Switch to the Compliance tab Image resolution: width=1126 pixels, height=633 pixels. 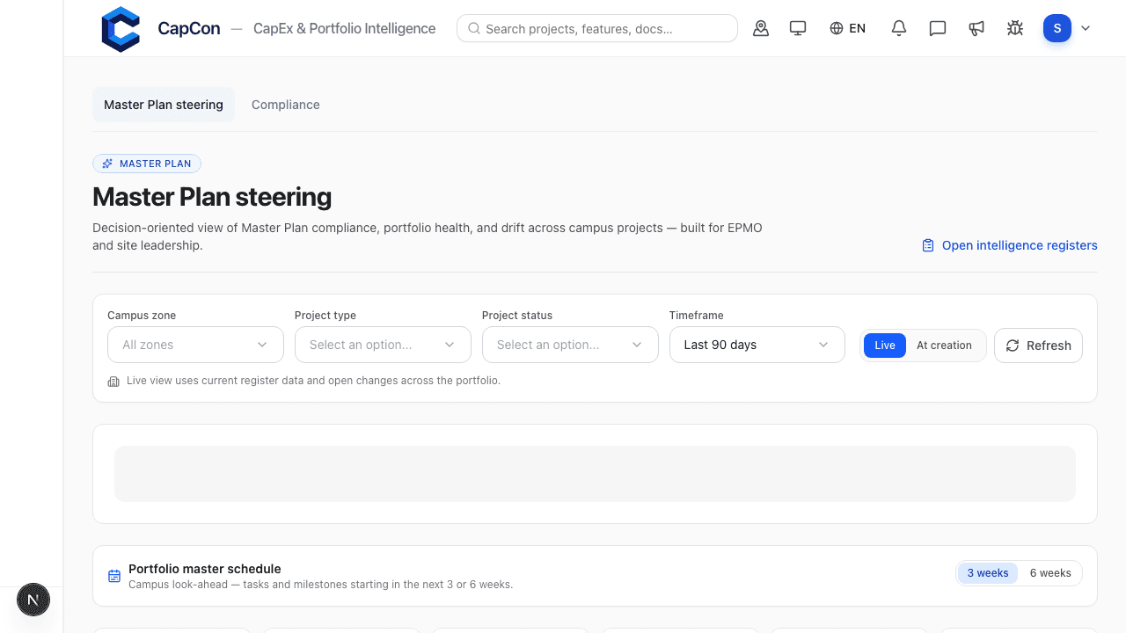pyautogui.click(x=286, y=105)
